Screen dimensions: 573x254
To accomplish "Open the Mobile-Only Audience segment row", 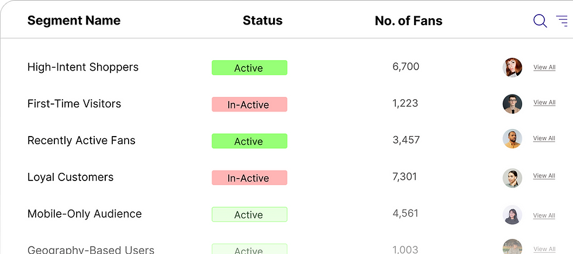I will [84, 214].
